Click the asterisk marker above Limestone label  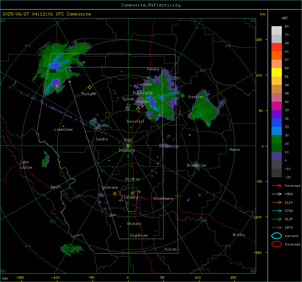(63, 126)
